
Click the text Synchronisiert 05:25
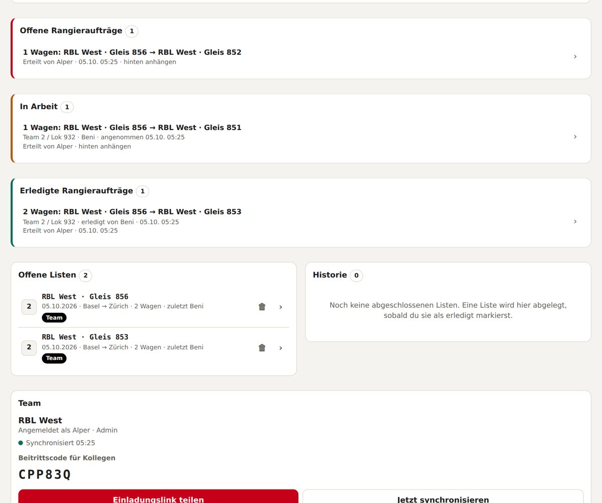tap(61, 443)
